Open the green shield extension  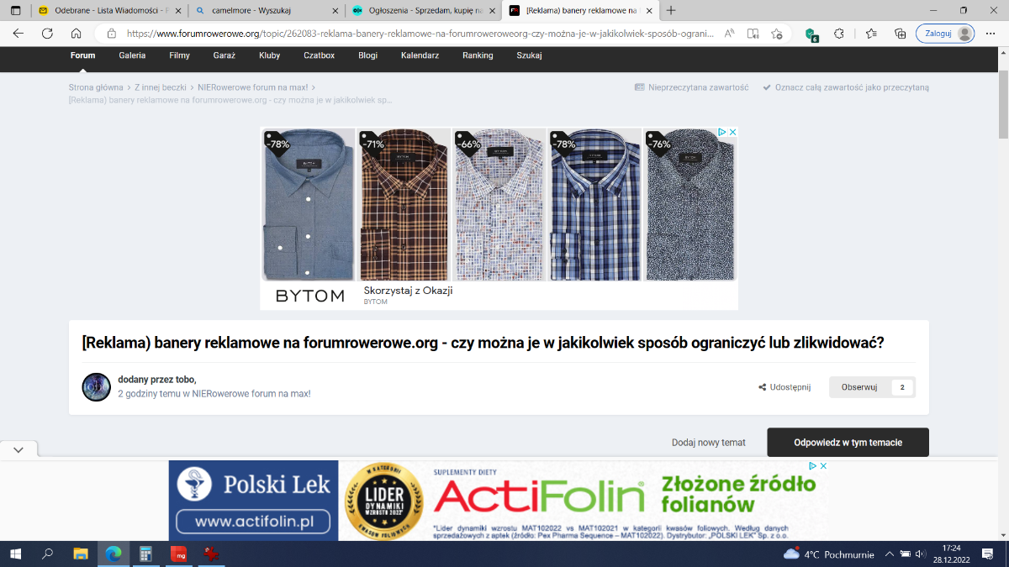[x=811, y=34]
